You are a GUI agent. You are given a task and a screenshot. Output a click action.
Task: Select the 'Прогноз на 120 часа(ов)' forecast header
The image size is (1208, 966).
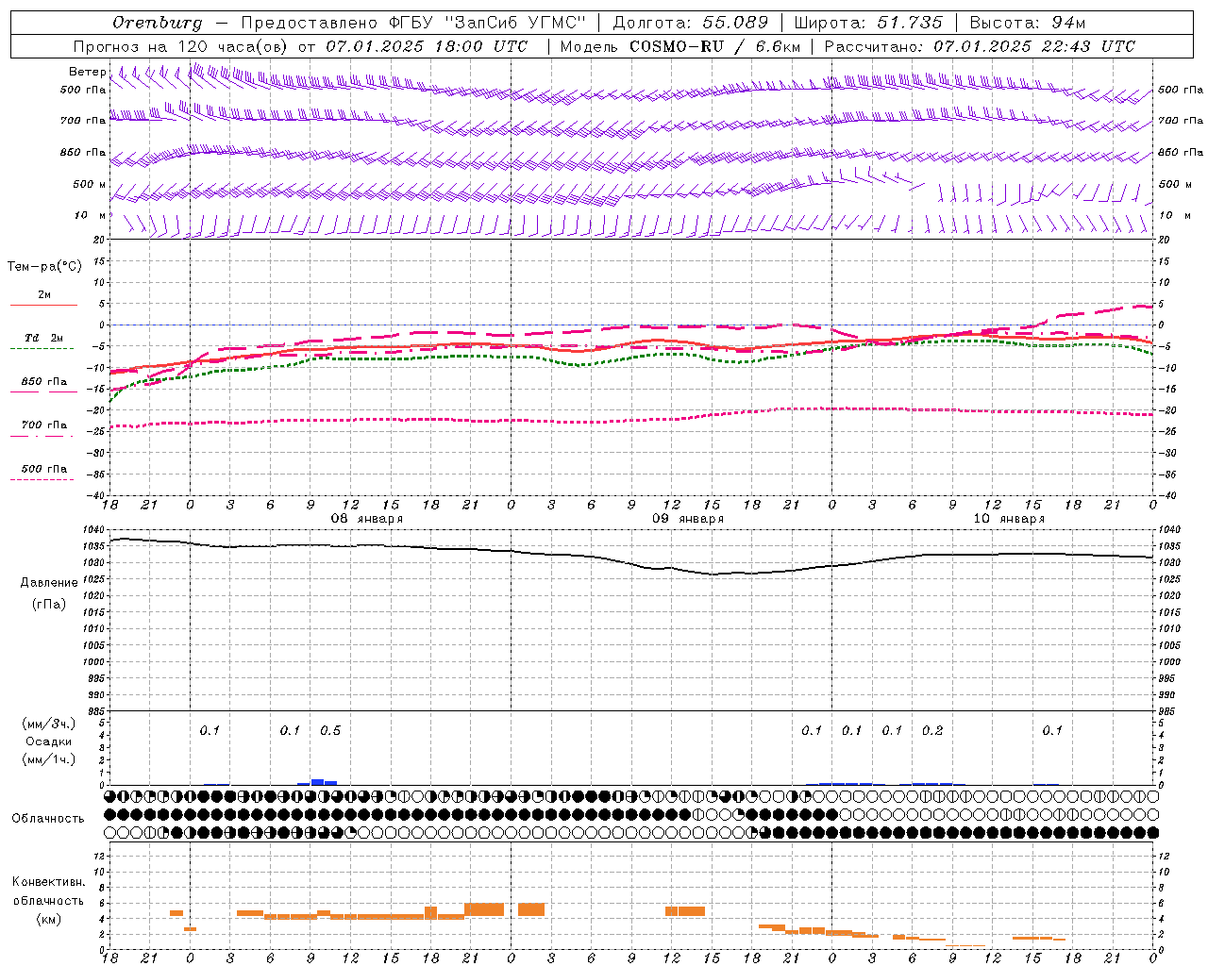(x=181, y=46)
